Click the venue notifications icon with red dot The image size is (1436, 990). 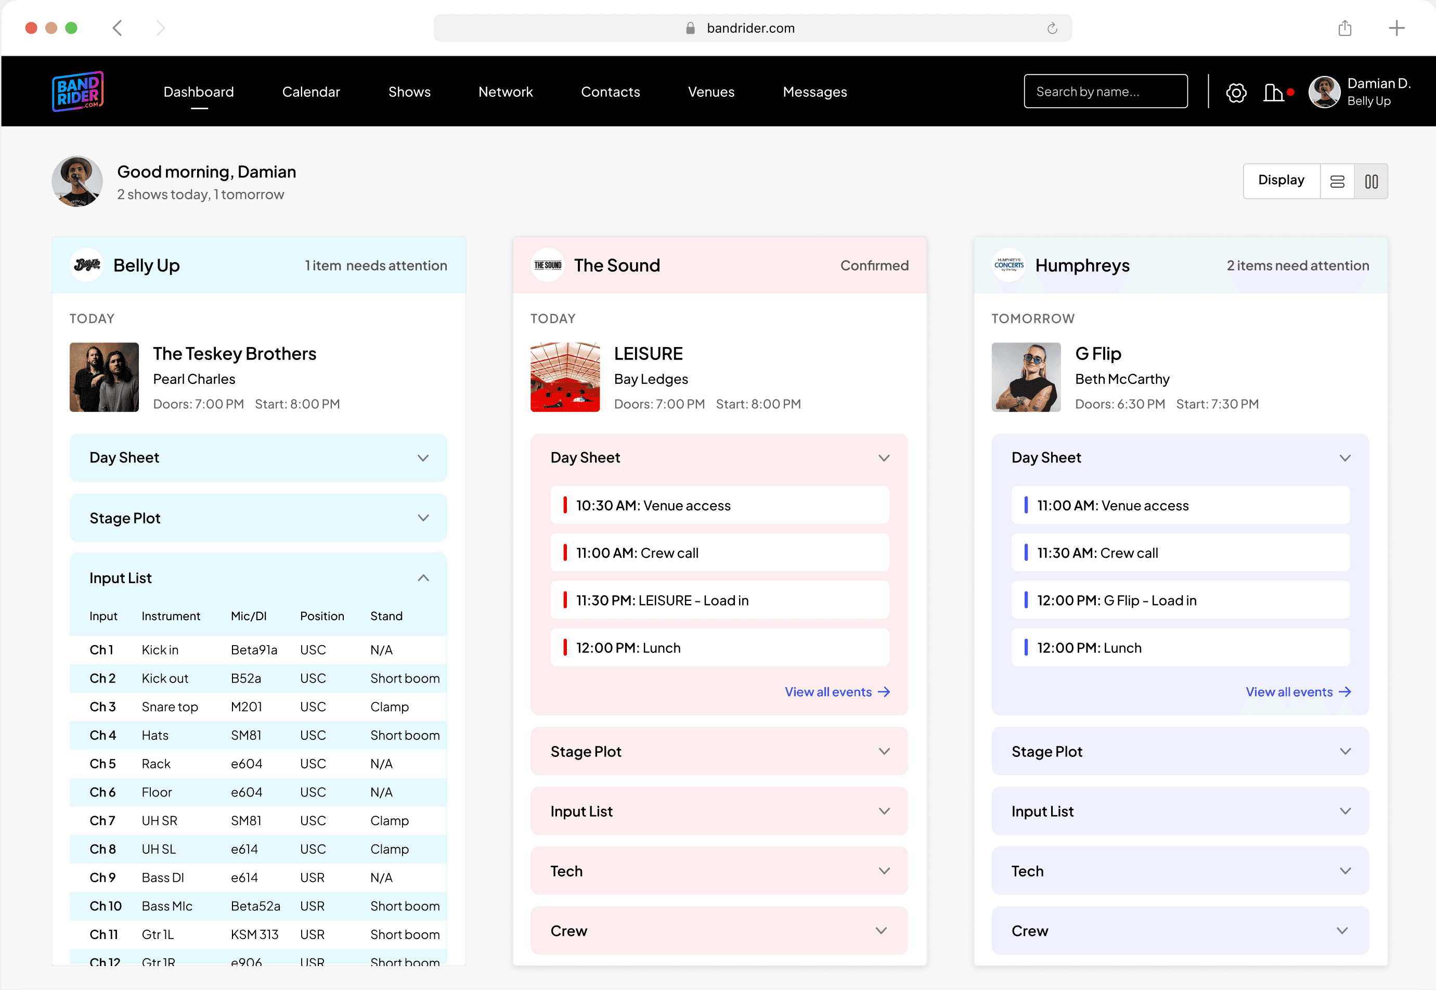tap(1275, 93)
